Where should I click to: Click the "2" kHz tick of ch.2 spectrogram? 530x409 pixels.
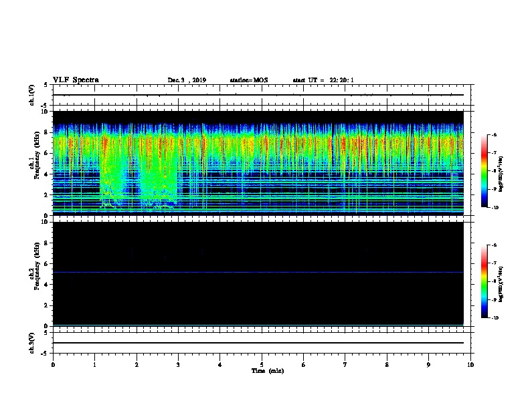coord(46,305)
